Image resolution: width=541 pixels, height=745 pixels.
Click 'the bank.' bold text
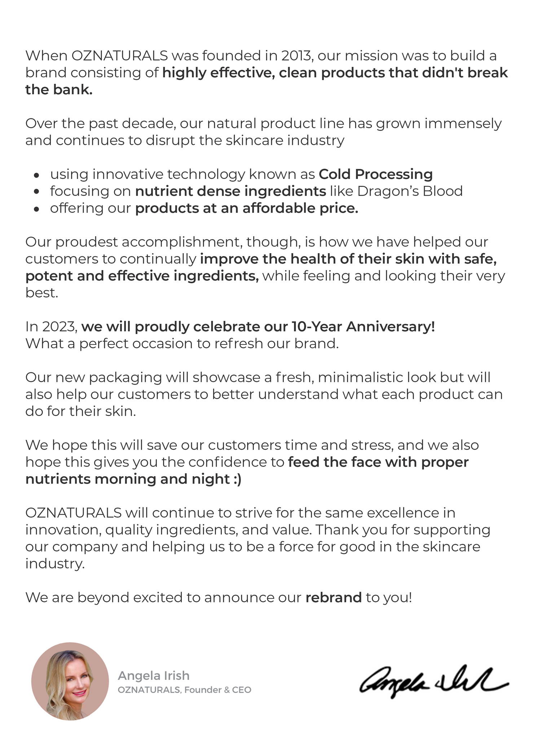pos(59,90)
